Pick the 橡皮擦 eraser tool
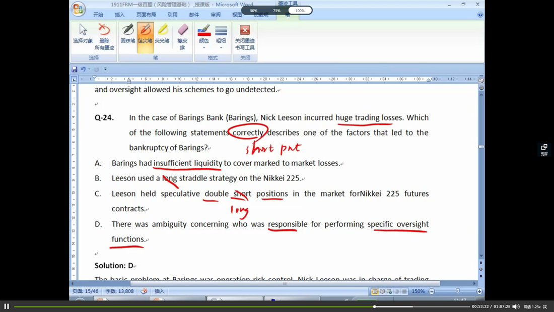The width and height of the screenshot is (554, 312). (182, 37)
